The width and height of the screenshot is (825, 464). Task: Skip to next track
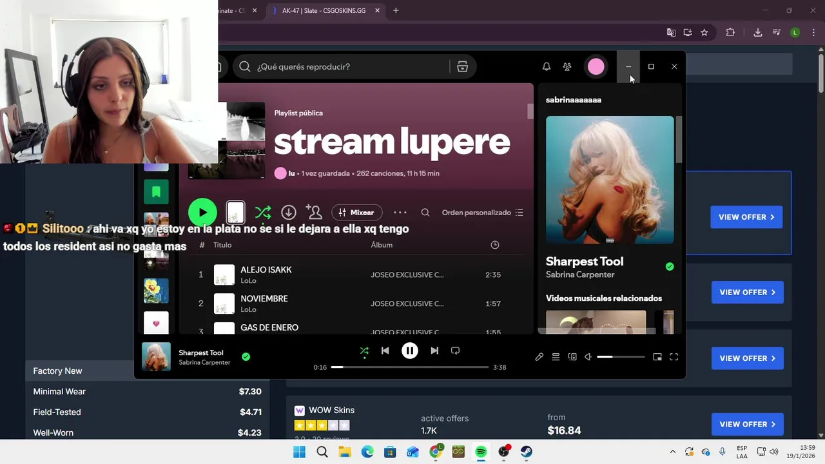pos(434,351)
